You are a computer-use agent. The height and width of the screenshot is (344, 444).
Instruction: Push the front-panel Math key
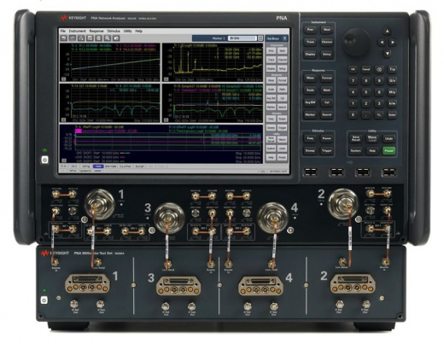(x=327, y=90)
